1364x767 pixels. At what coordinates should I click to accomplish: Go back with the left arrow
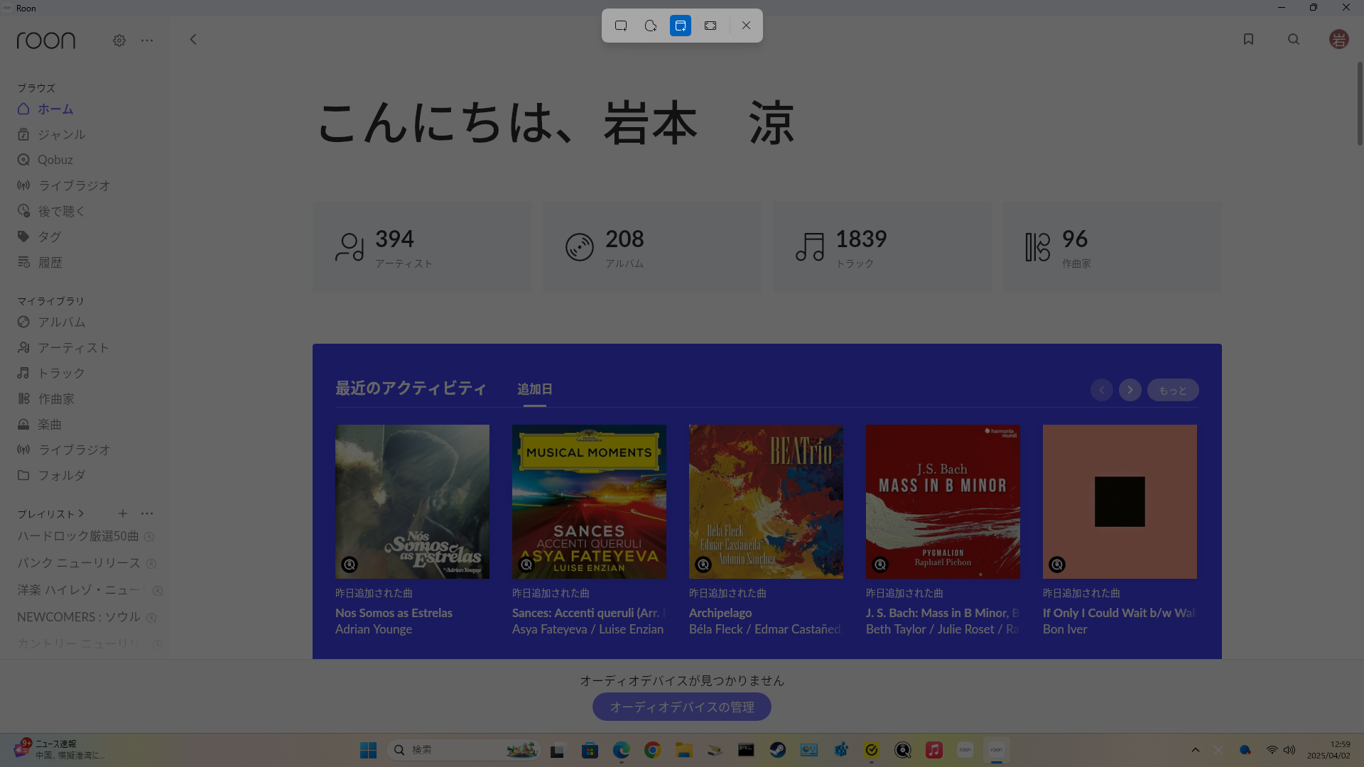pyautogui.click(x=193, y=40)
